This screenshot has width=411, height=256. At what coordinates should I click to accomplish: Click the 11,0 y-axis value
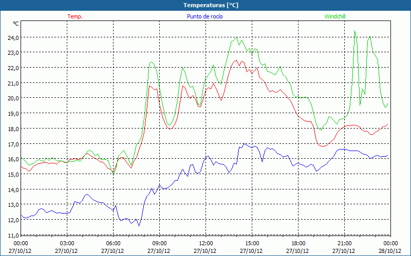click(13, 235)
